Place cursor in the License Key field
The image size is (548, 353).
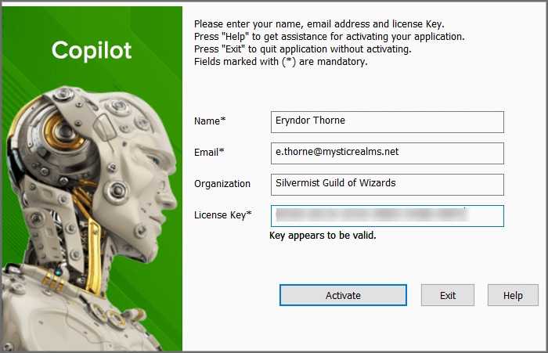[x=387, y=215]
